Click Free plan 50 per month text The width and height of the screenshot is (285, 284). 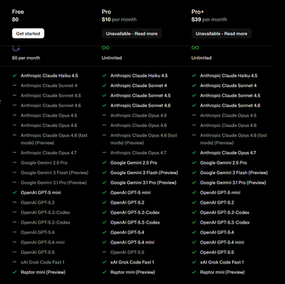[x=26, y=58]
